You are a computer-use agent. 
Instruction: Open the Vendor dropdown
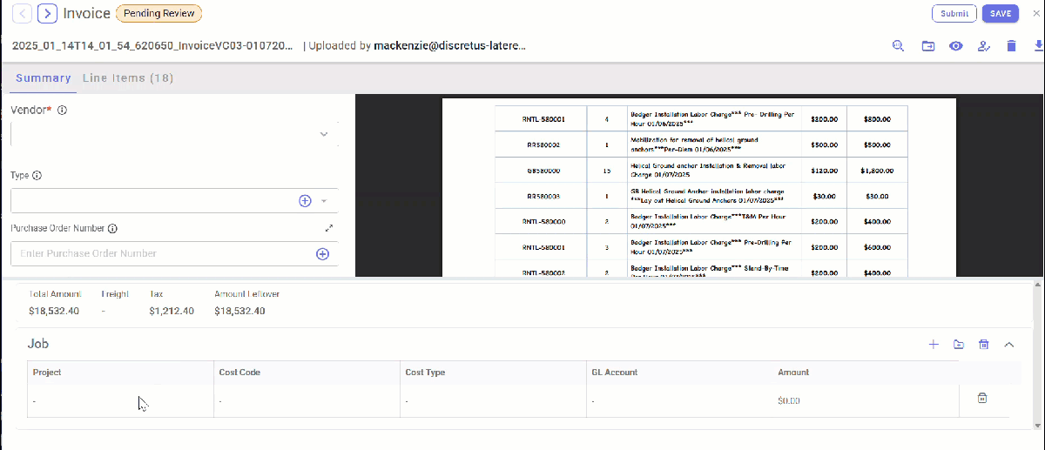point(174,134)
